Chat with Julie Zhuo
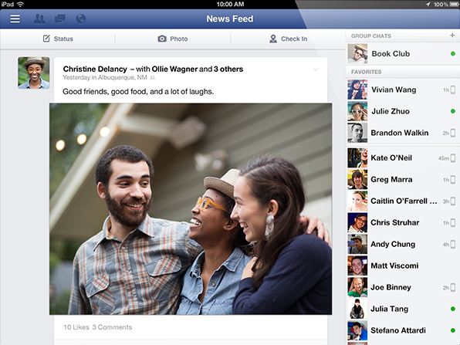 point(403,111)
